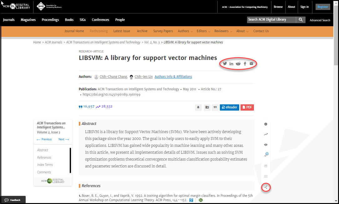Click Chih-Chung Chang's avatar
Image resolution: width=339 pixels, height=204 pixels.
coord(96,77)
